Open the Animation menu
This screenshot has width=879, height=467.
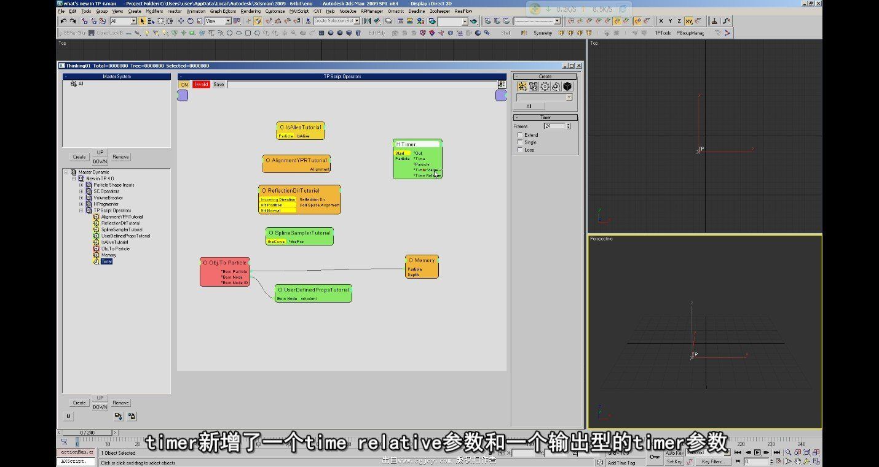coord(195,11)
